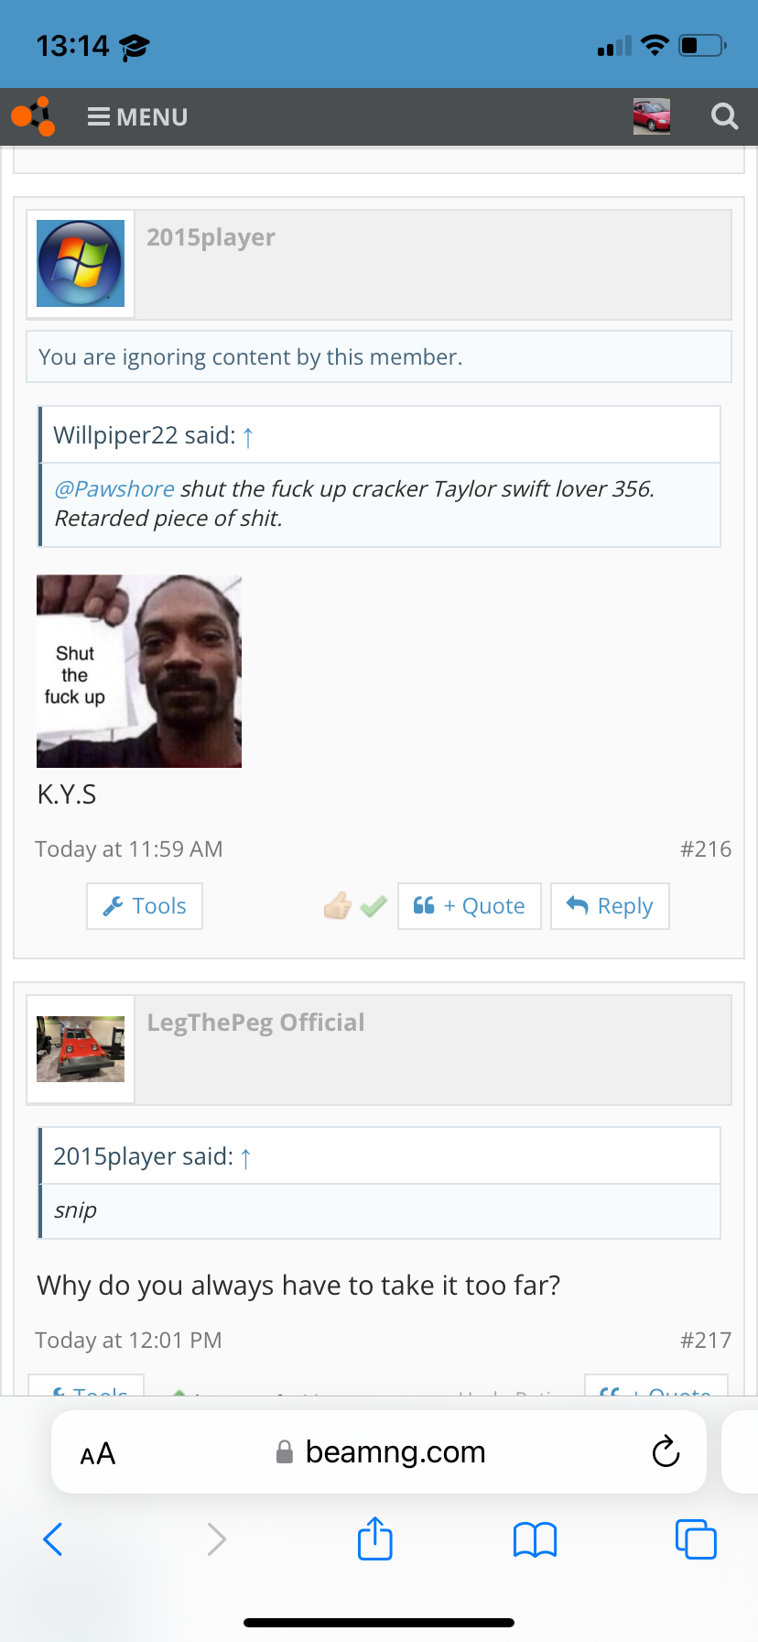
Task: Give thumbs-up Like rating to post #216
Action: 338,906
